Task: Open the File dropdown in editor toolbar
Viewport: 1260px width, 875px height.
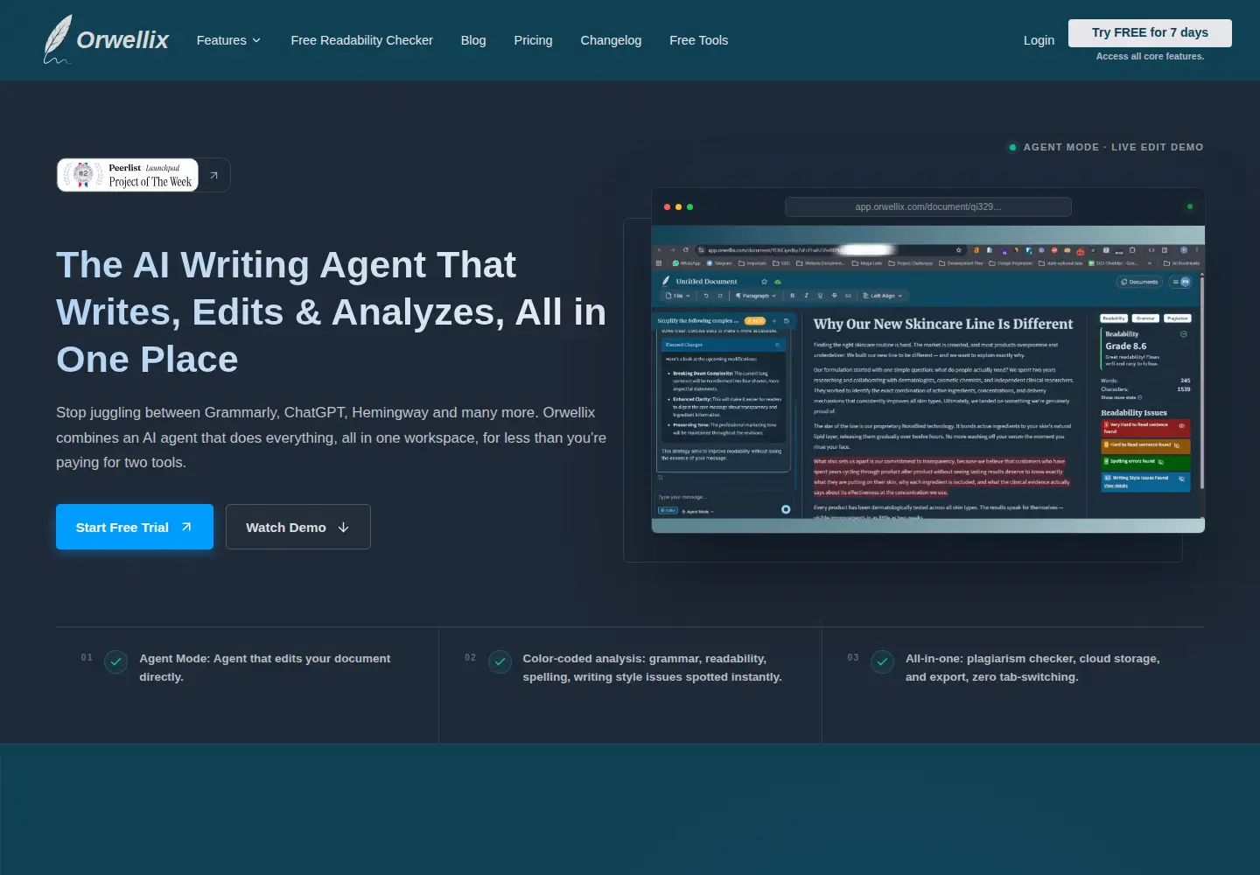Action: point(677,296)
